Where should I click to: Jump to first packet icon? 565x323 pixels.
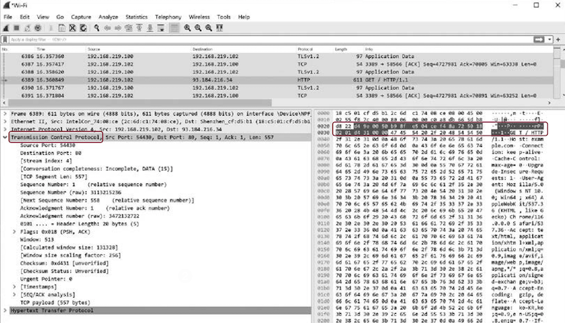pos(140,28)
